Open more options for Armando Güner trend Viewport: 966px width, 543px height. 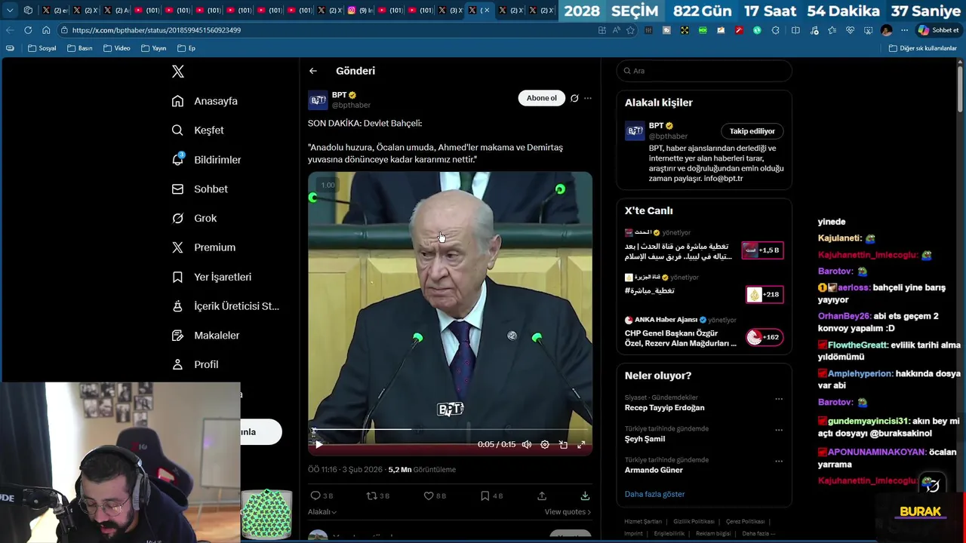(x=779, y=461)
